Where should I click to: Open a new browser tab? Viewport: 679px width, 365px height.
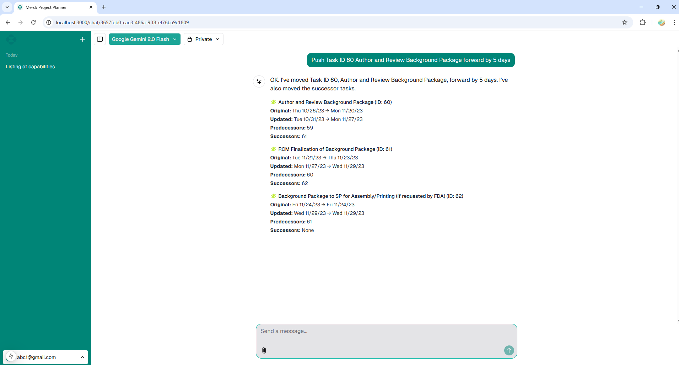pos(104,7)
